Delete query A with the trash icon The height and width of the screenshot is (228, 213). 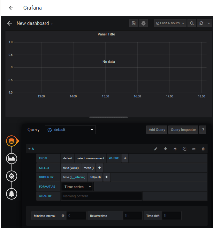coord(203,149)
